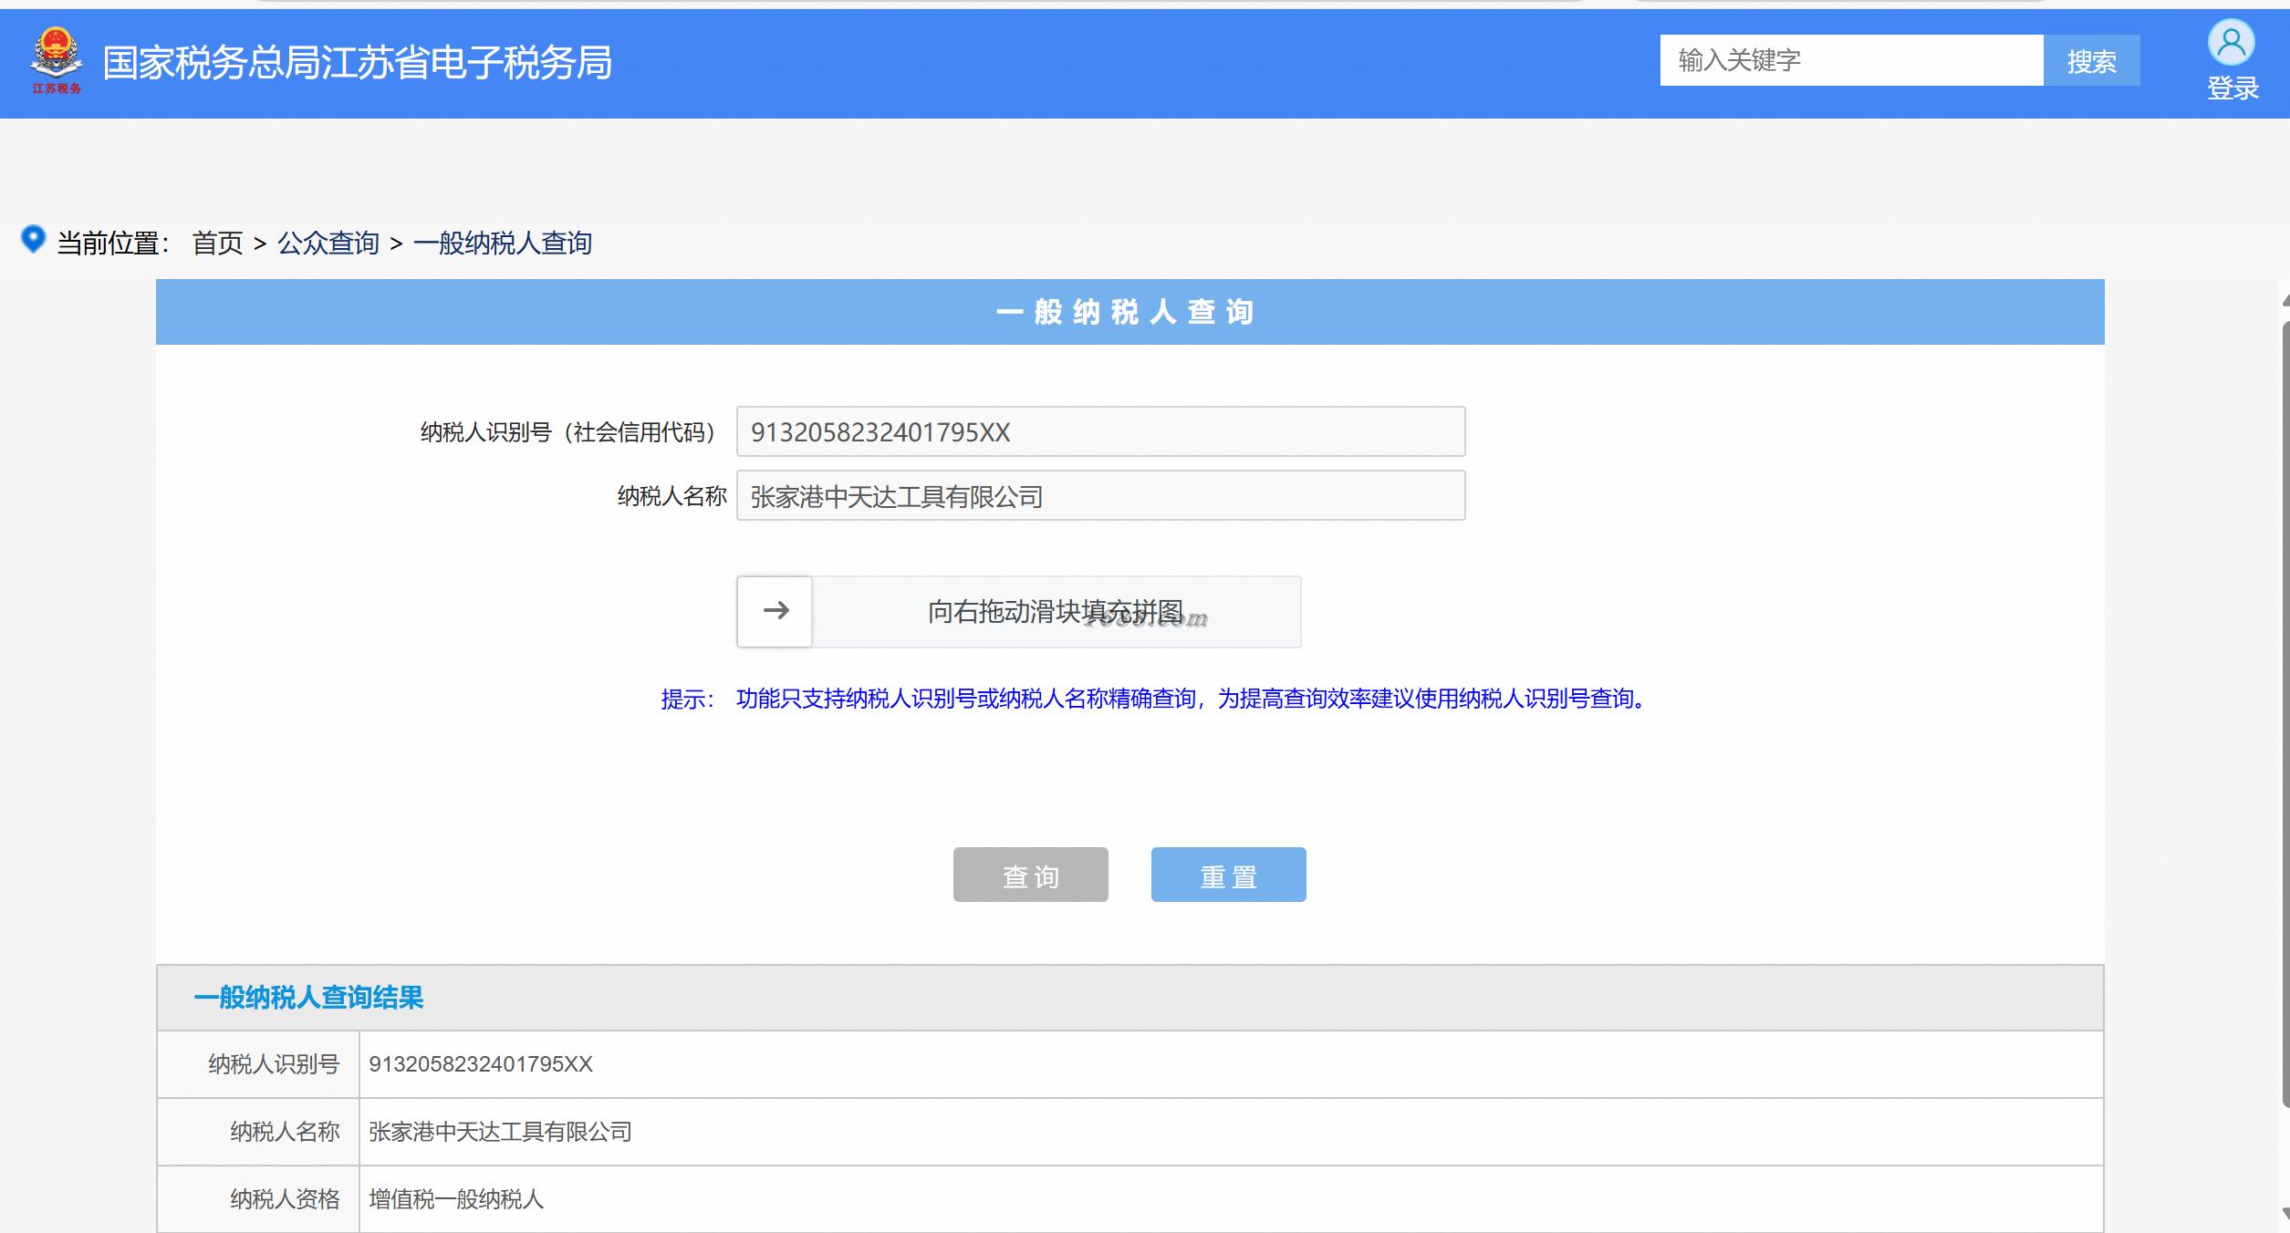Focus the 输入关键字 search field
The height and width of the screenshot is (1233, 2290).
[x=1850, y=61]
